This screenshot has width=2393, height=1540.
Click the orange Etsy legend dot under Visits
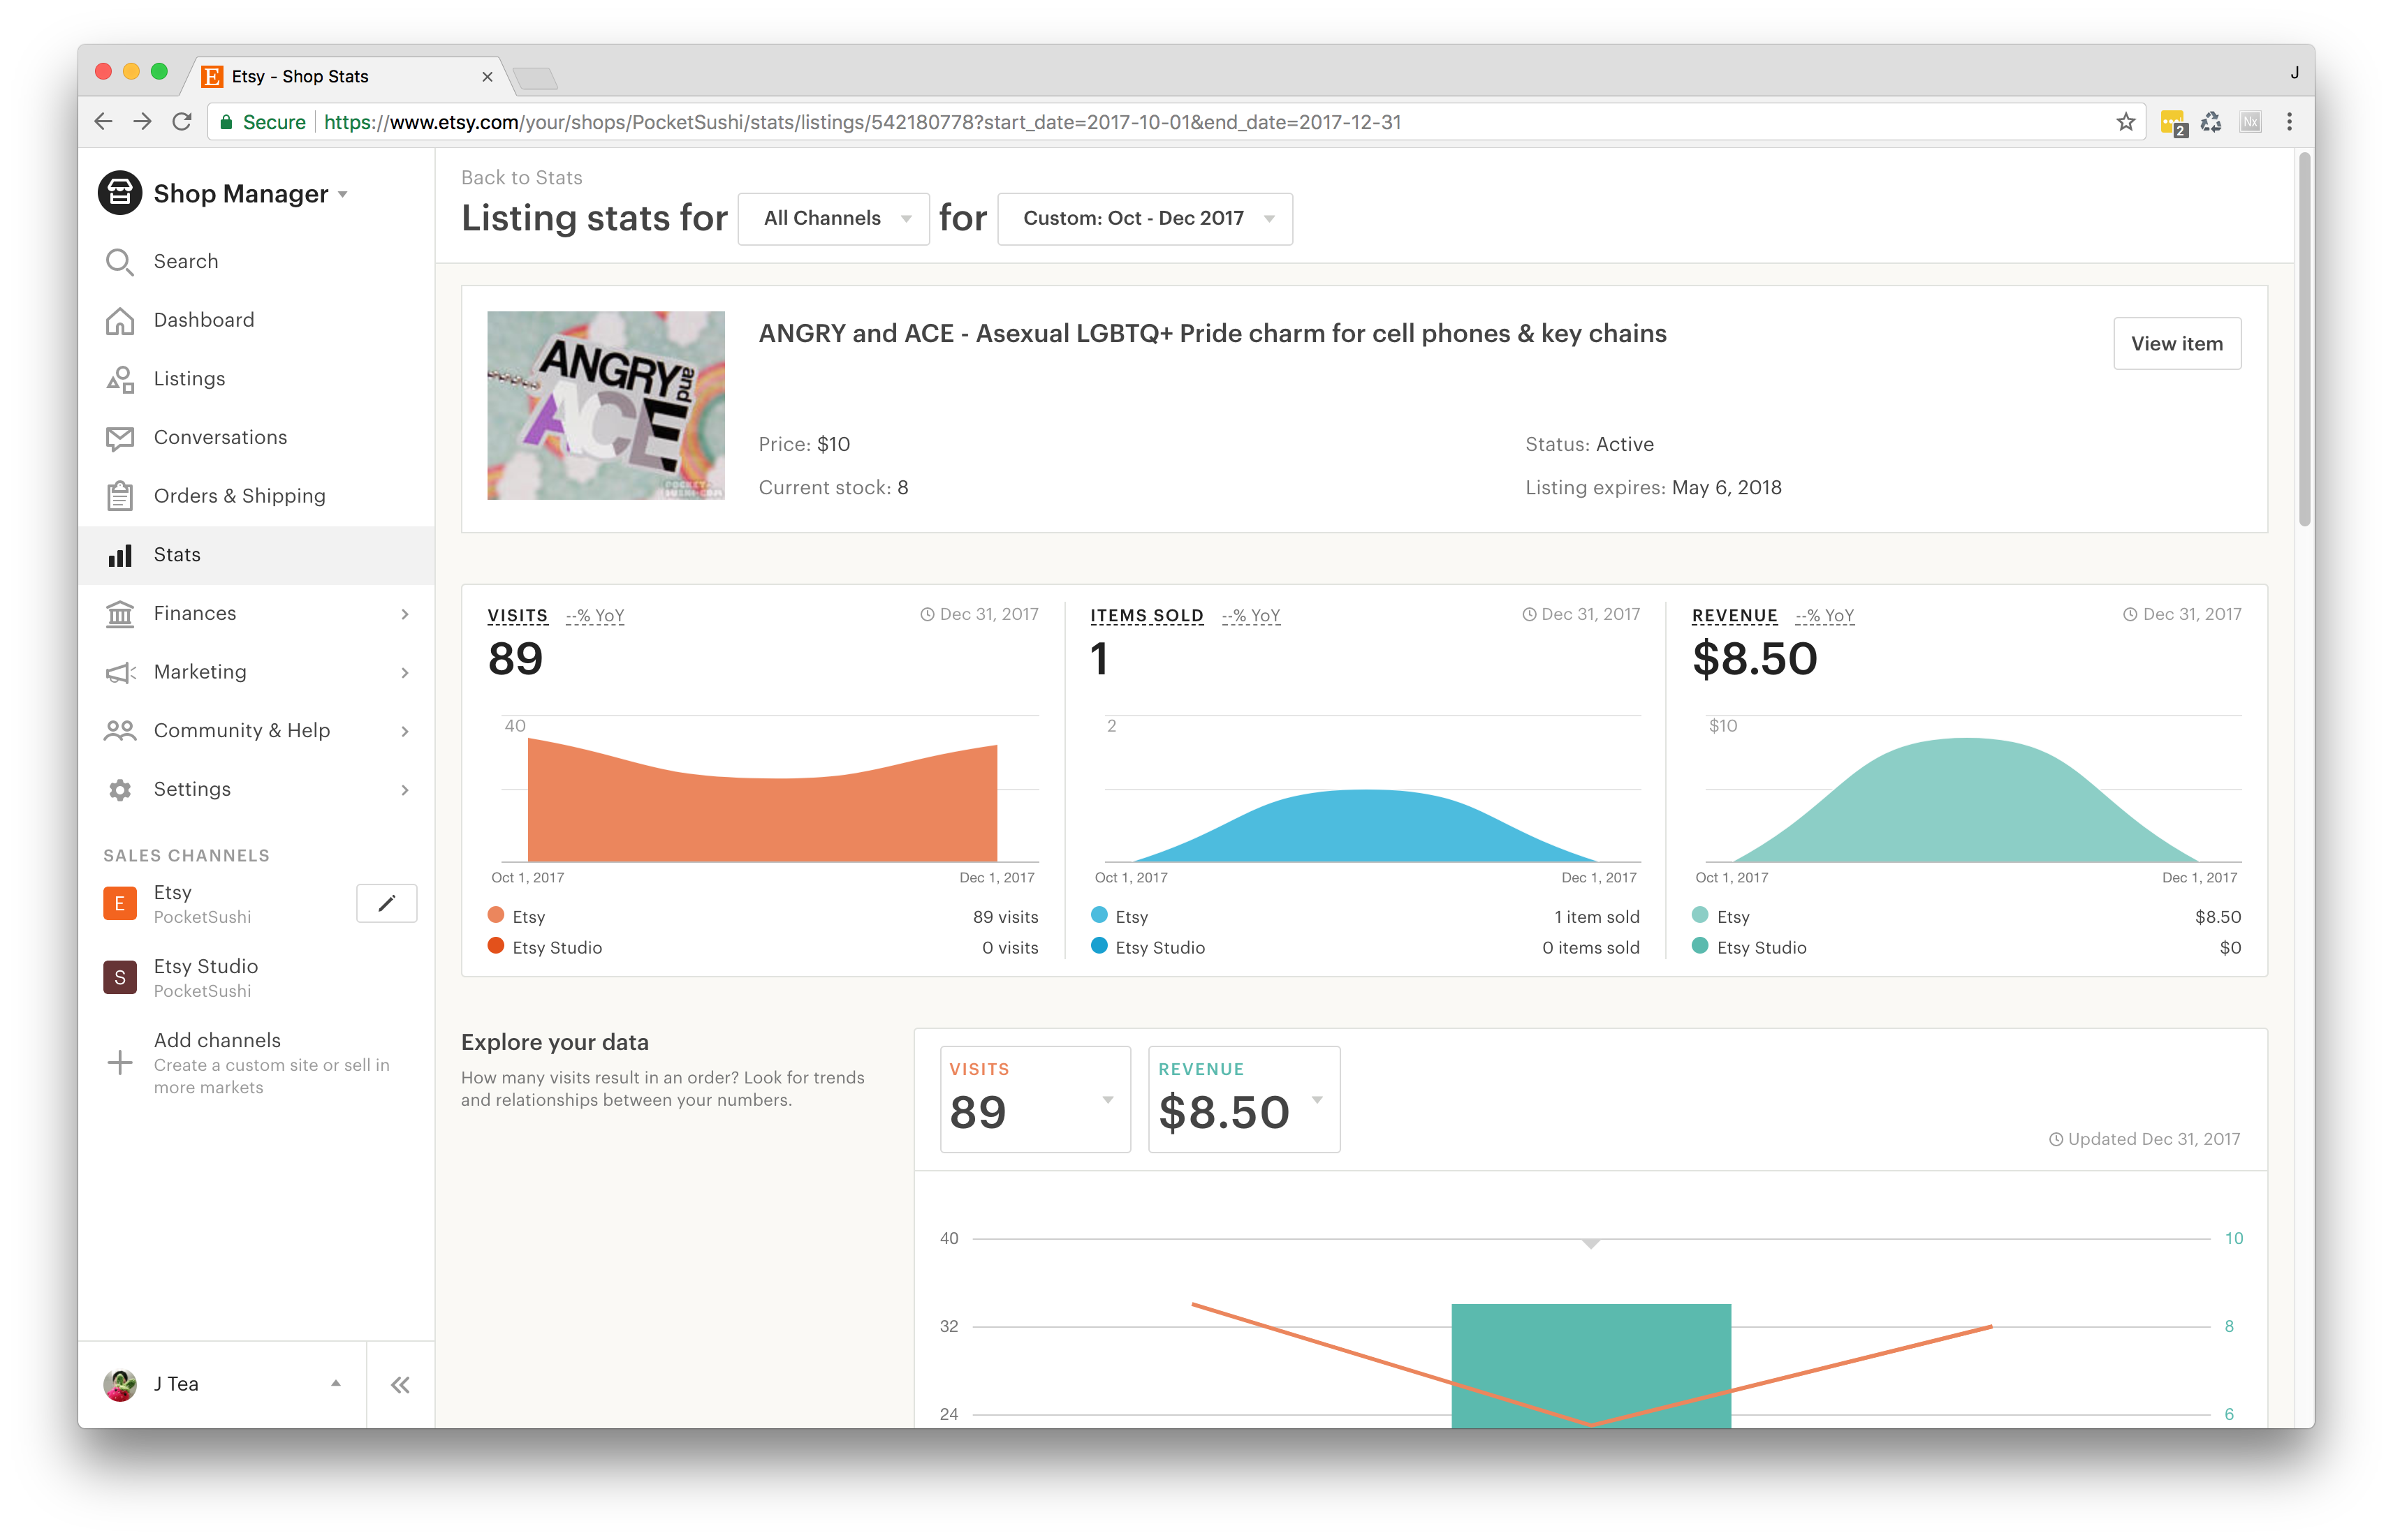(x=495, y=915)
